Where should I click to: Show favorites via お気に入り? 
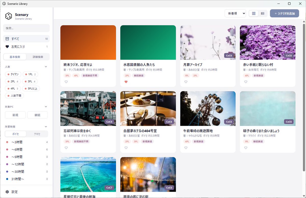(26, 47)
